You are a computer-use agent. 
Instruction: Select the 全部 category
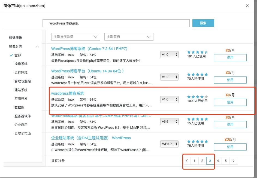point(17,55)
